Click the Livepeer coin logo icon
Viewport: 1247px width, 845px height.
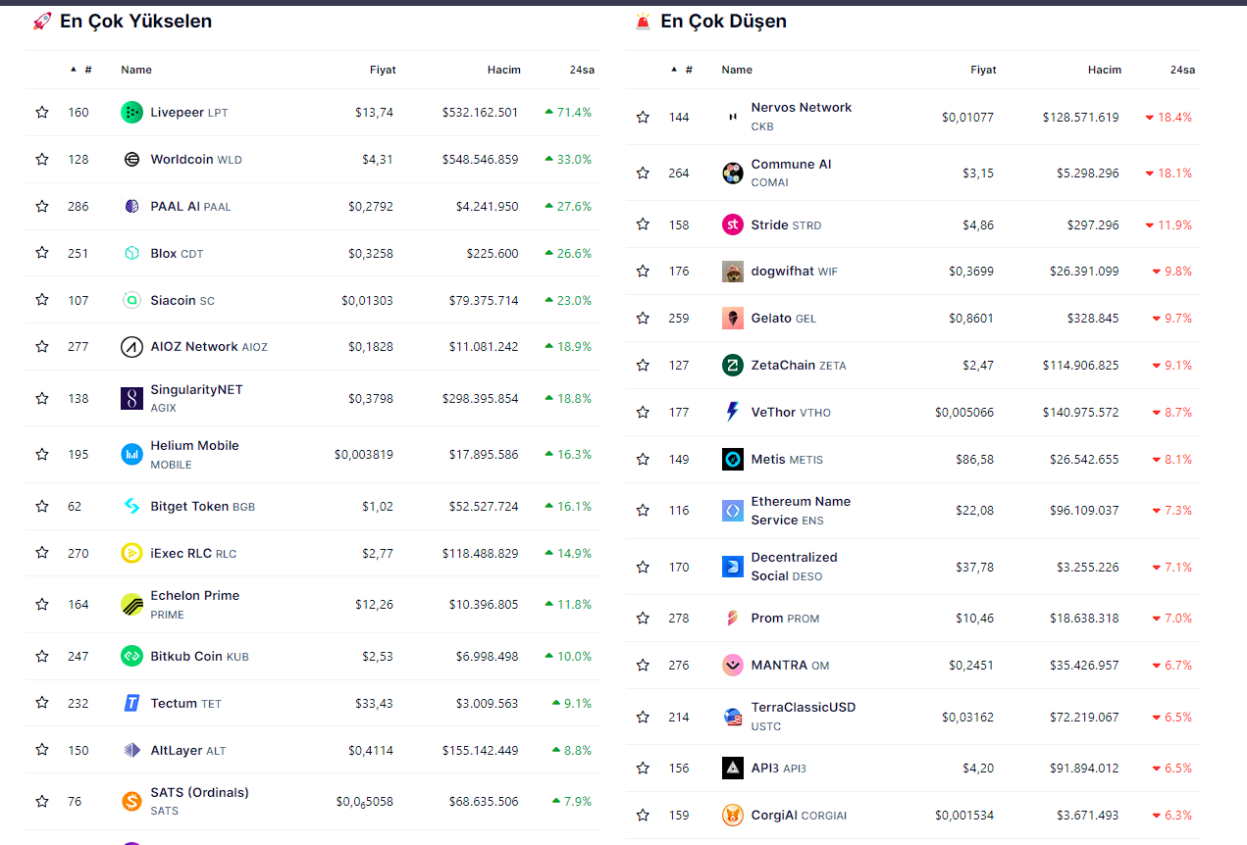131,113
